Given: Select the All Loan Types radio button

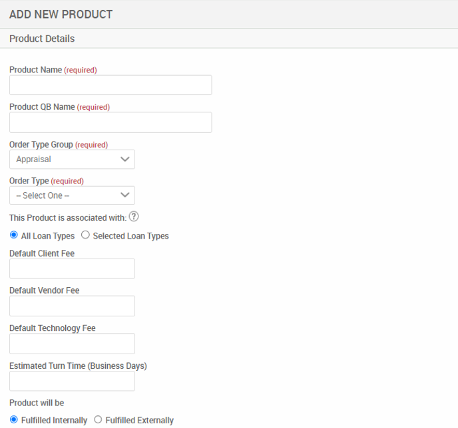Looking at the screenshot, I should (14, 235).
